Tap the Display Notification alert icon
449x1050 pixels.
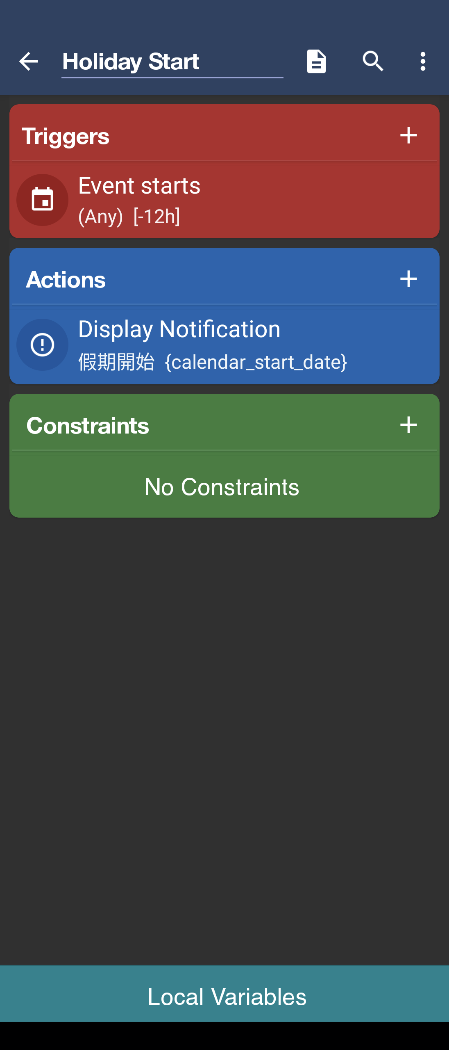[x=42, y=345]
